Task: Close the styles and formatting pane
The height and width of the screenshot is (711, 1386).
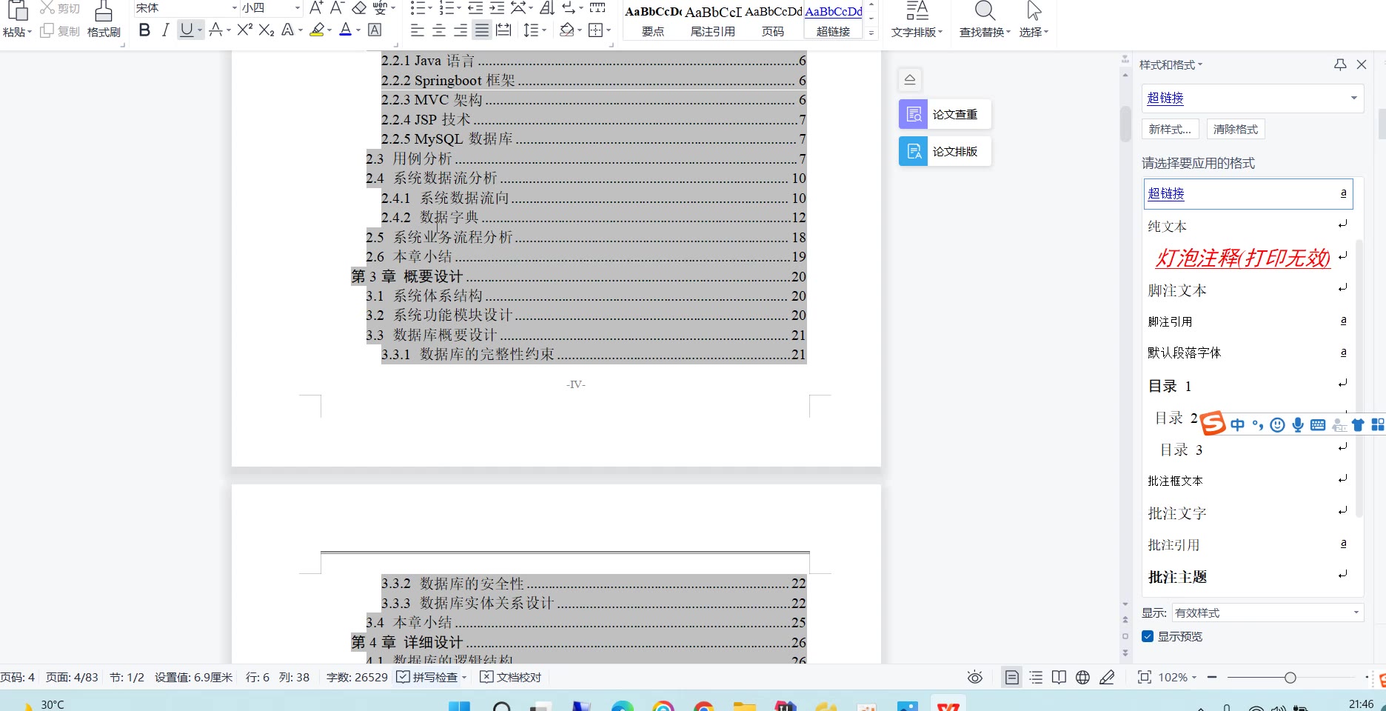Action: (x=1362, y=64)
